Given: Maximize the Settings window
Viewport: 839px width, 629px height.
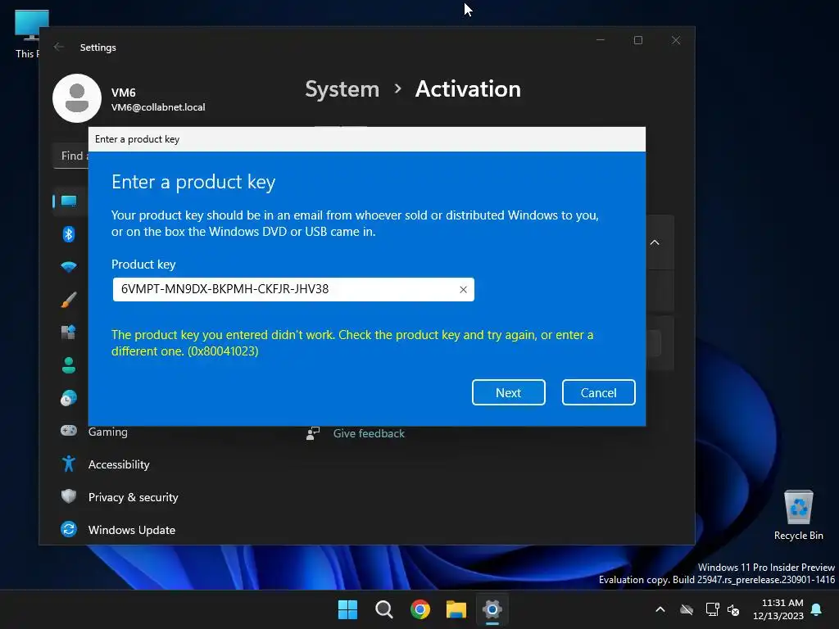Looking at the screenshot, I should (x=637, y=40).
